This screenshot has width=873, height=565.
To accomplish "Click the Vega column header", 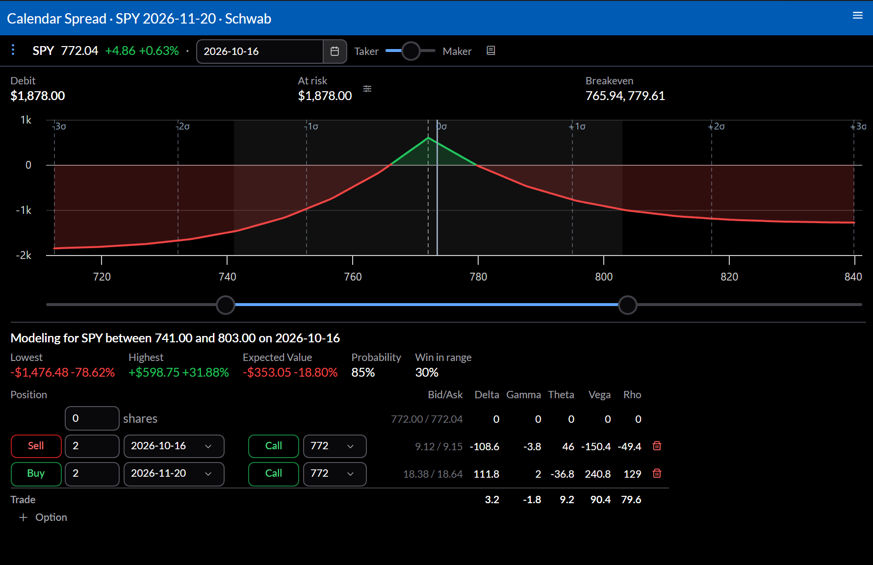I will (x=599, y=395).
